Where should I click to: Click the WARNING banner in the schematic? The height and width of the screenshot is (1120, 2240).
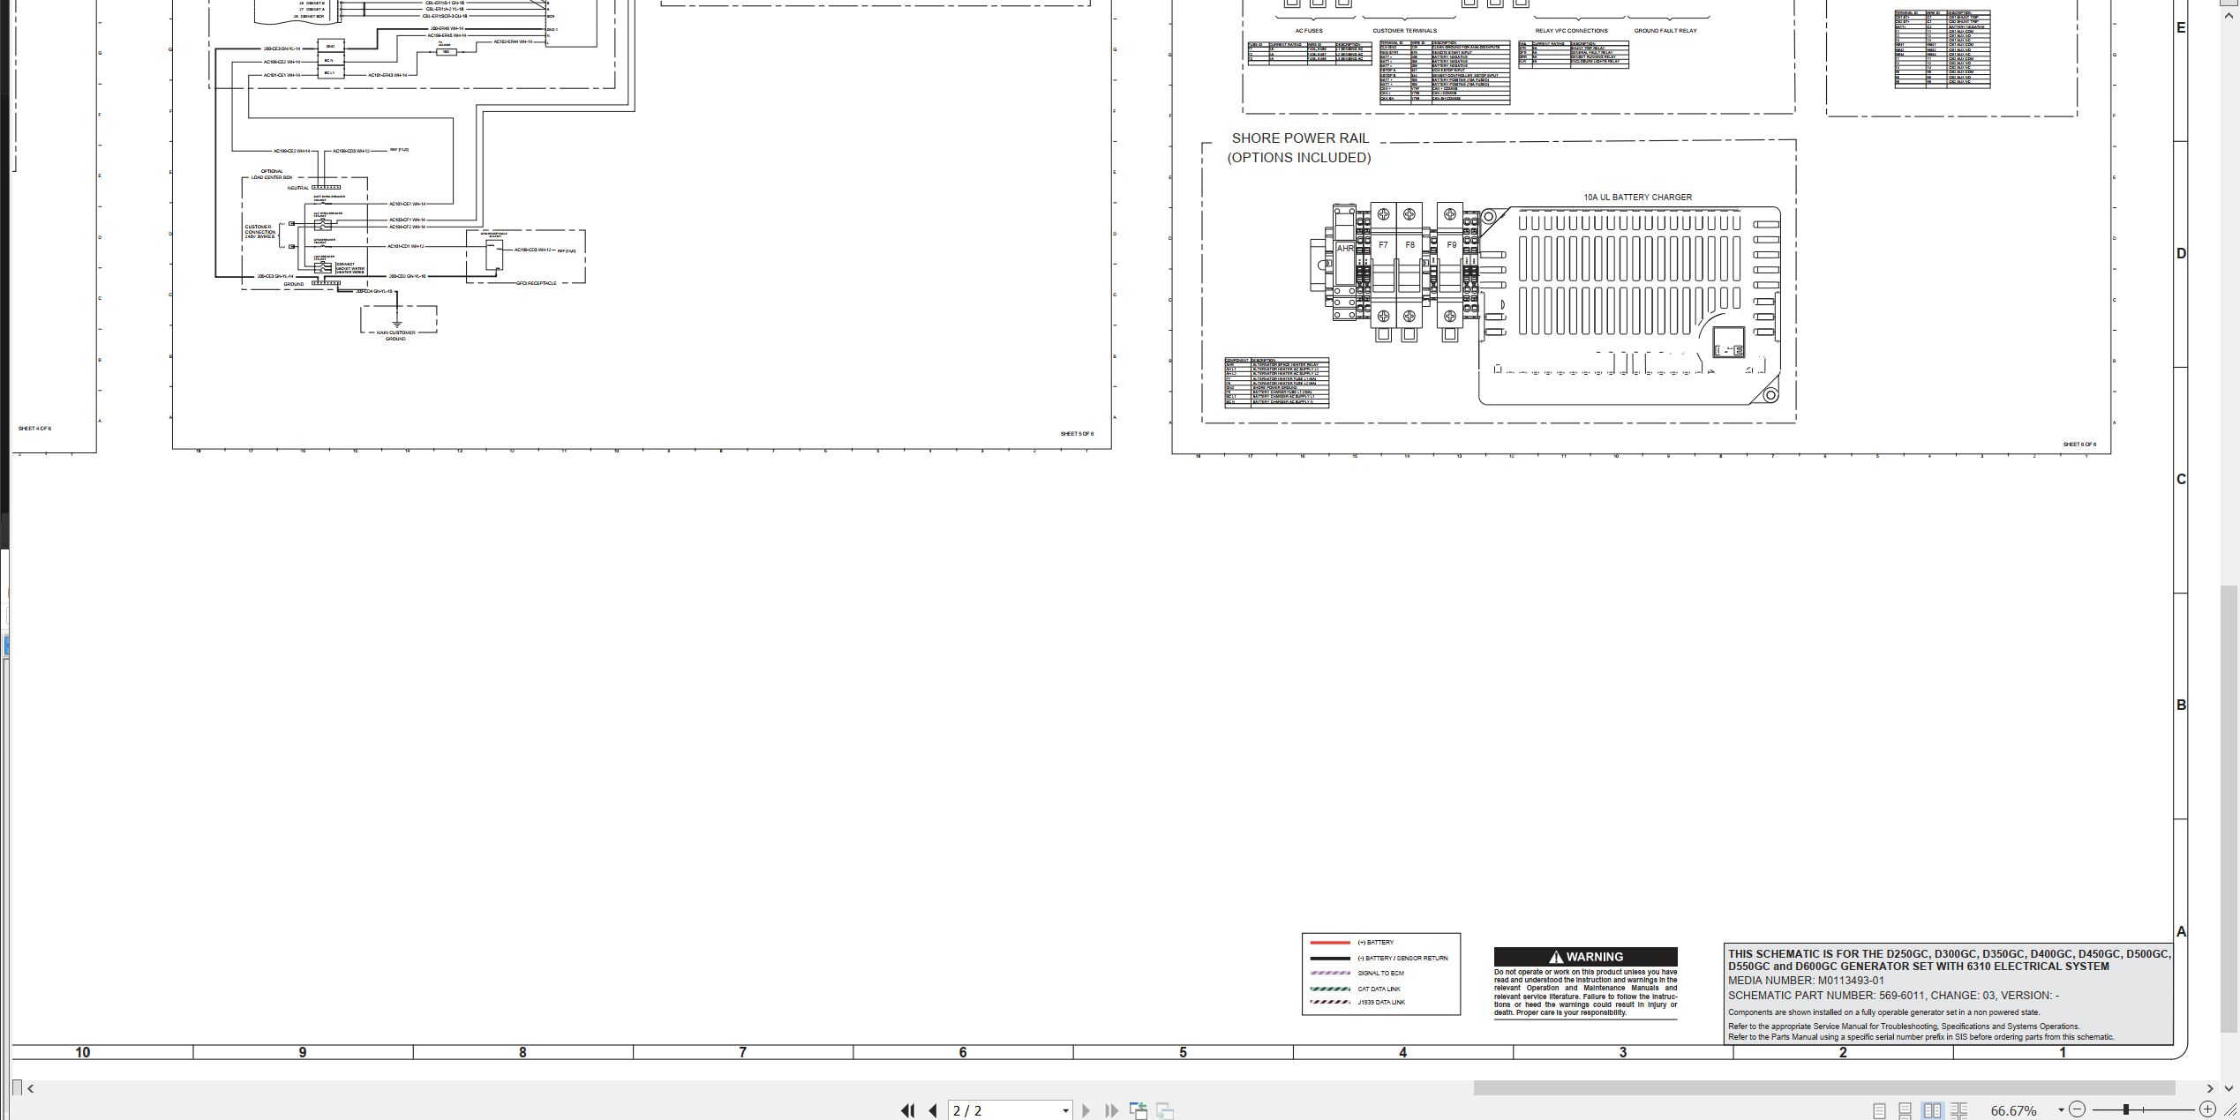point(1585,957)
